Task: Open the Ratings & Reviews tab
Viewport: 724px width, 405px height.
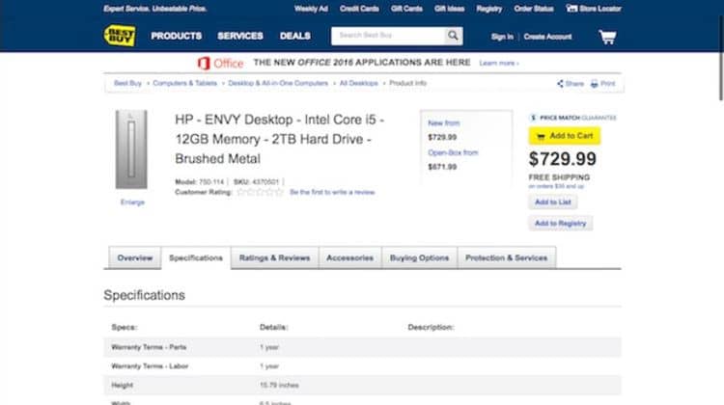Action: 275,257
